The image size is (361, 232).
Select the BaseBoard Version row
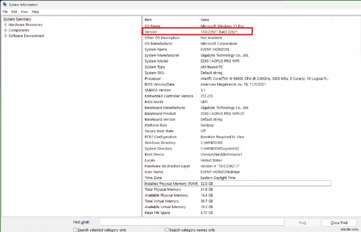tap(237, 119)
